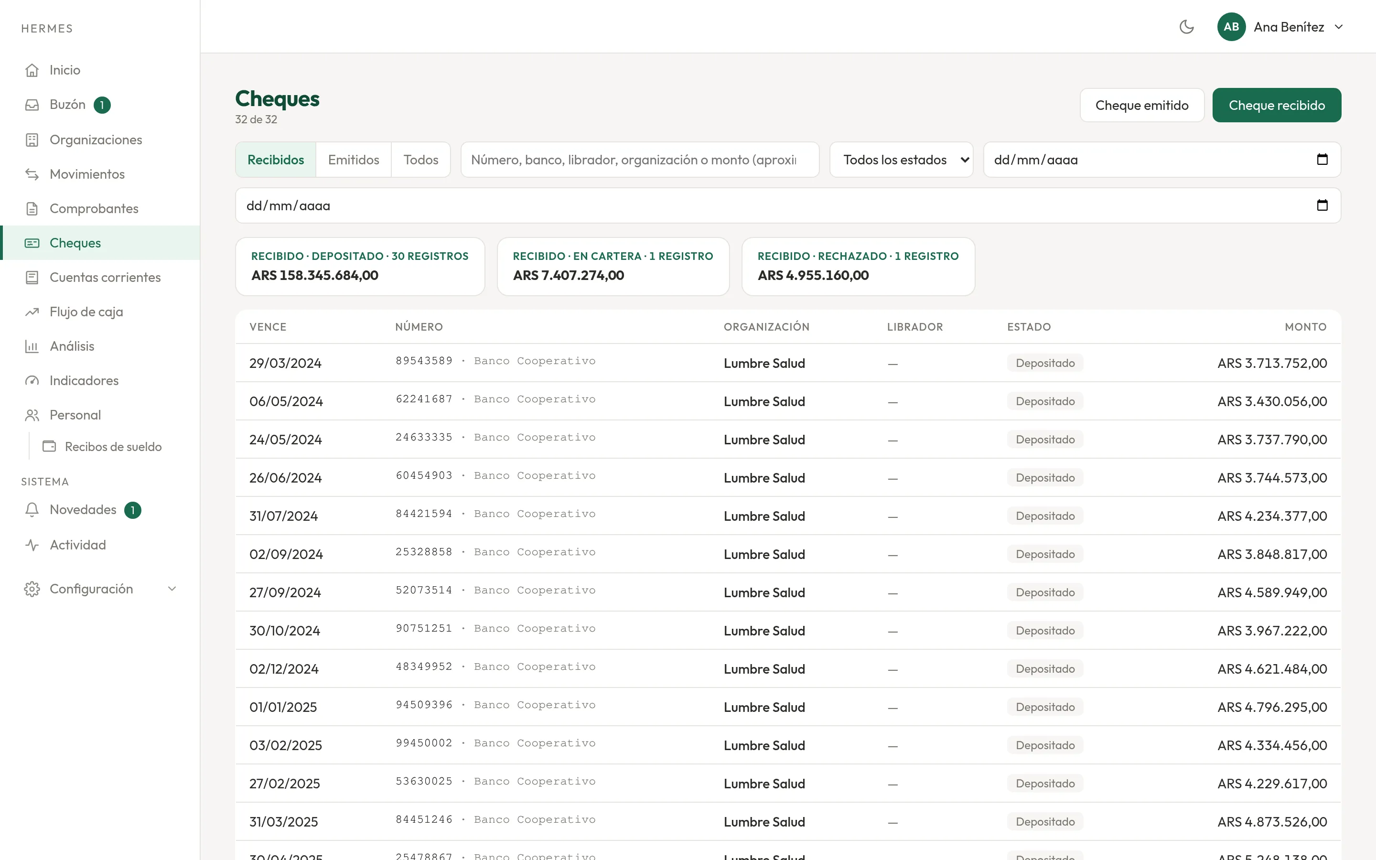This screenshot has width=1376, height=860.
Task: Switch to the Recibidos tab
Action: (276, 160)
